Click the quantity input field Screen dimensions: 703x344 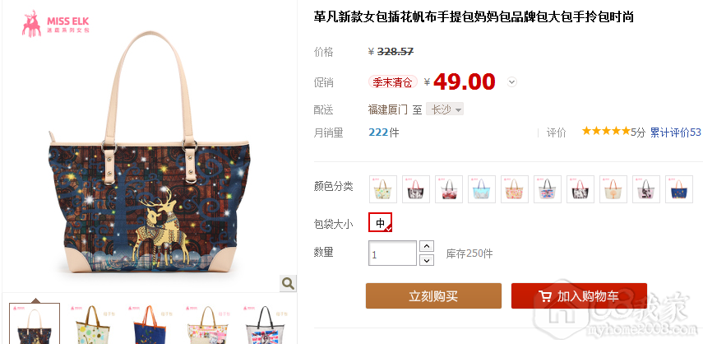393,253
